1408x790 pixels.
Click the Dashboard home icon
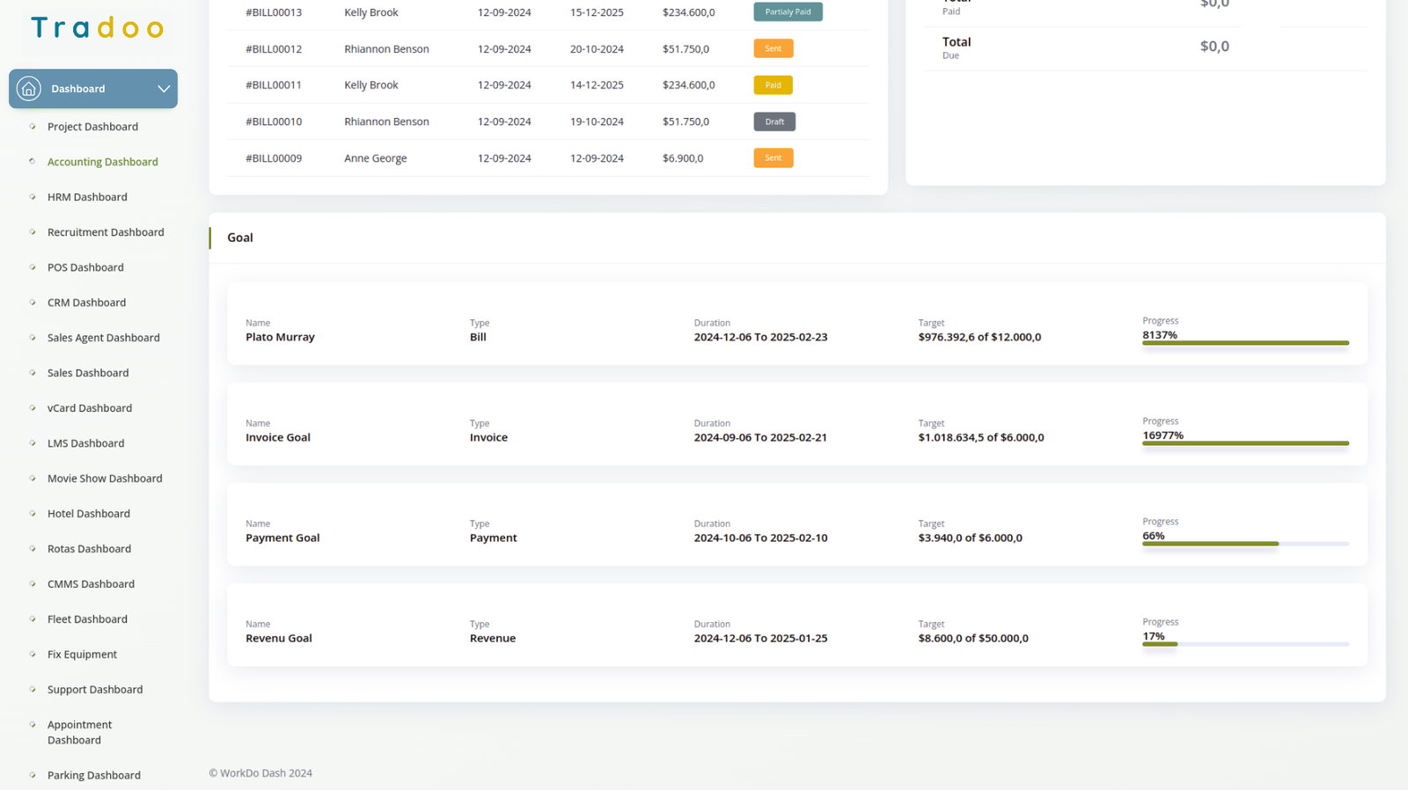pyautogui.click(x=29, y=89)
